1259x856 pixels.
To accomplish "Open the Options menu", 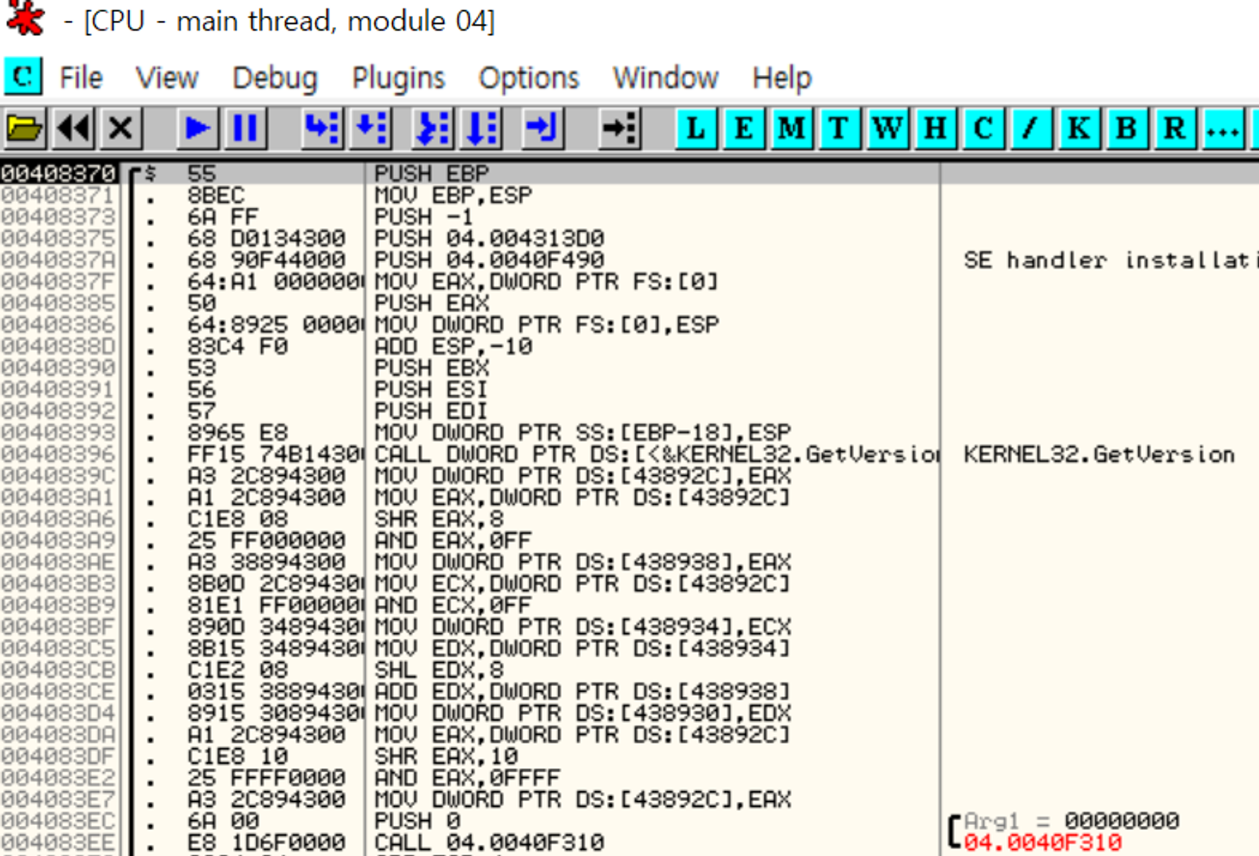I will [x=529, y=79].
